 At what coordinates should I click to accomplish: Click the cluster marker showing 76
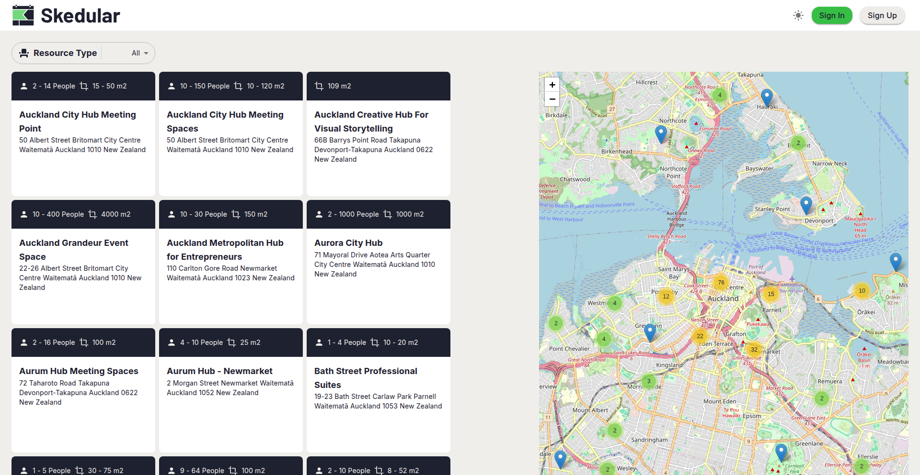point(721,283)
